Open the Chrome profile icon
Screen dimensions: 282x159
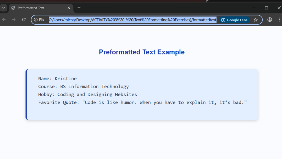[270, 20]
